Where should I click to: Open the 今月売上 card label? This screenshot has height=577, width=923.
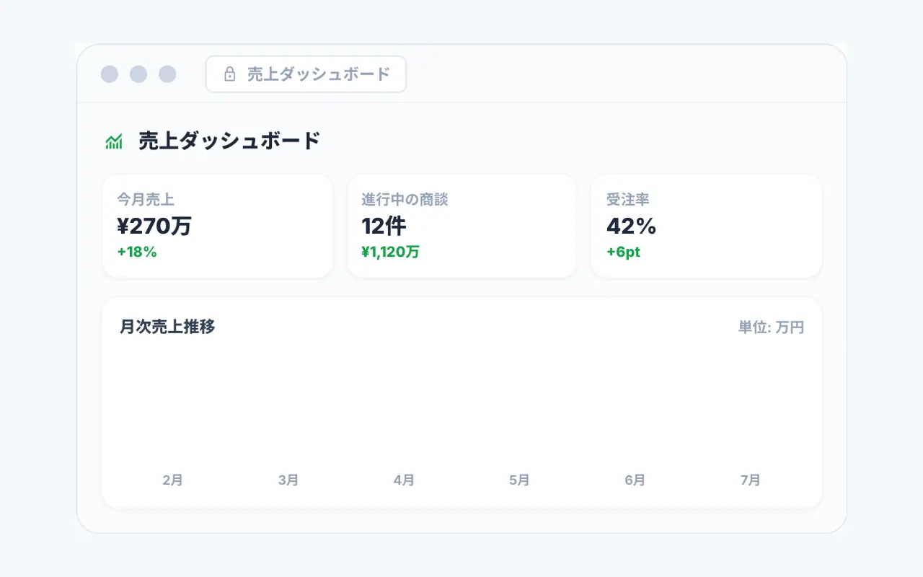tap(146, 199)
